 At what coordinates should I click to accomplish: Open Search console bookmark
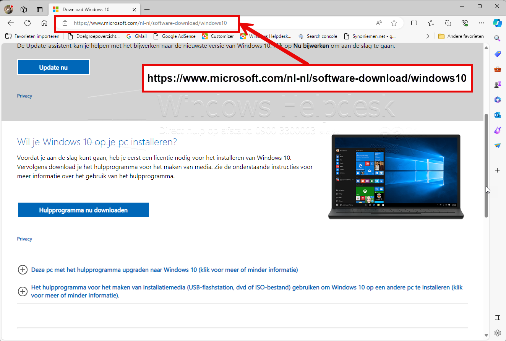click(318, 36)
